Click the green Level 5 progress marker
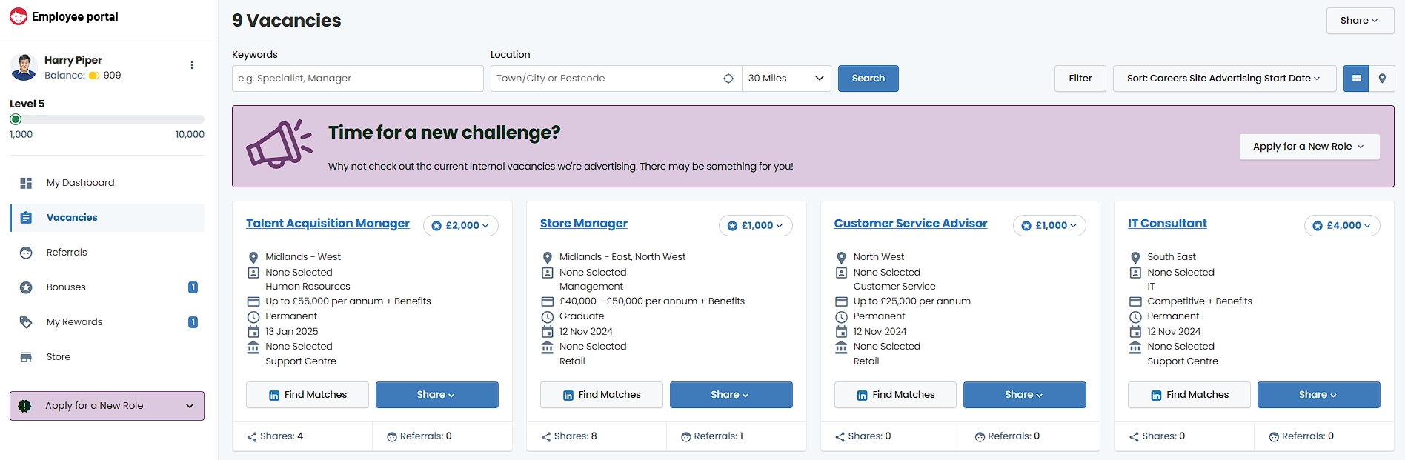 (x=16, y=119)
